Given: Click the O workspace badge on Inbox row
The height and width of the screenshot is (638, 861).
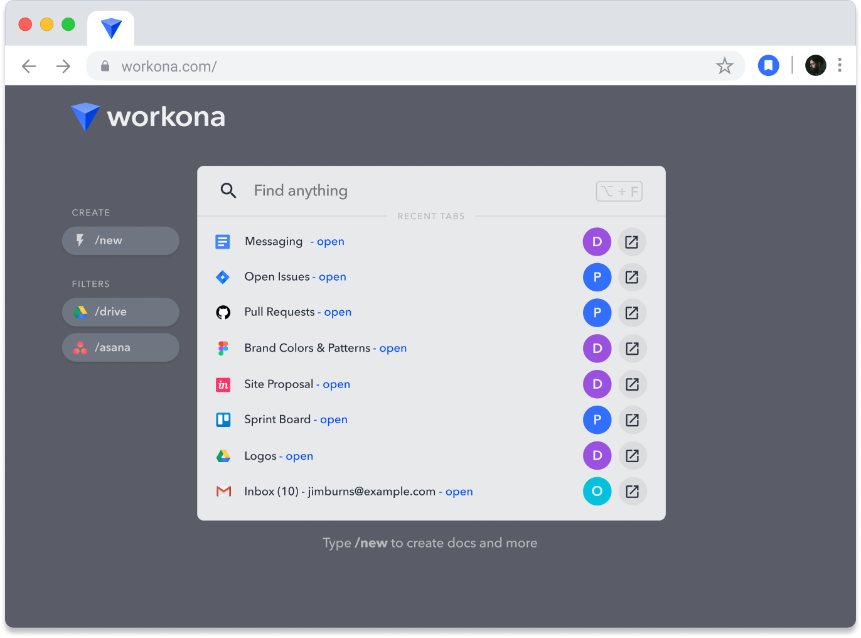Looking at the screenshot, I should tap(597, 492).
